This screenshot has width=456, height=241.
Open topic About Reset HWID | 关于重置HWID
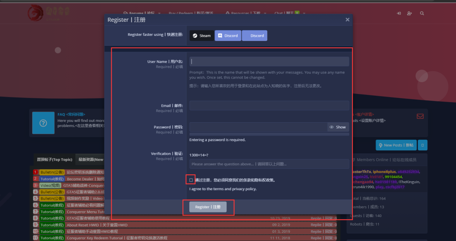coord(97,225)
